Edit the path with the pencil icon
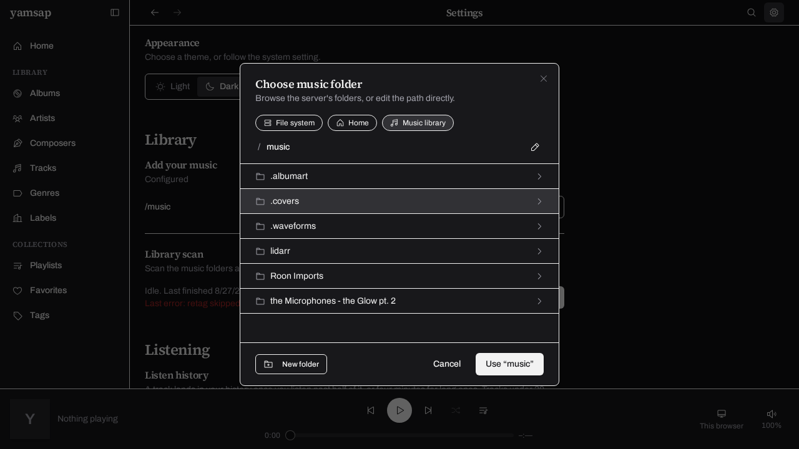This screenshot has width=799, height=449. pyautogui.click(x=535, y=147)
